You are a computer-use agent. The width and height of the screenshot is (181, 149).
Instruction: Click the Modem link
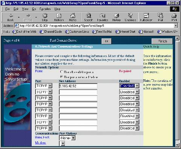click(x=40, y=143)
